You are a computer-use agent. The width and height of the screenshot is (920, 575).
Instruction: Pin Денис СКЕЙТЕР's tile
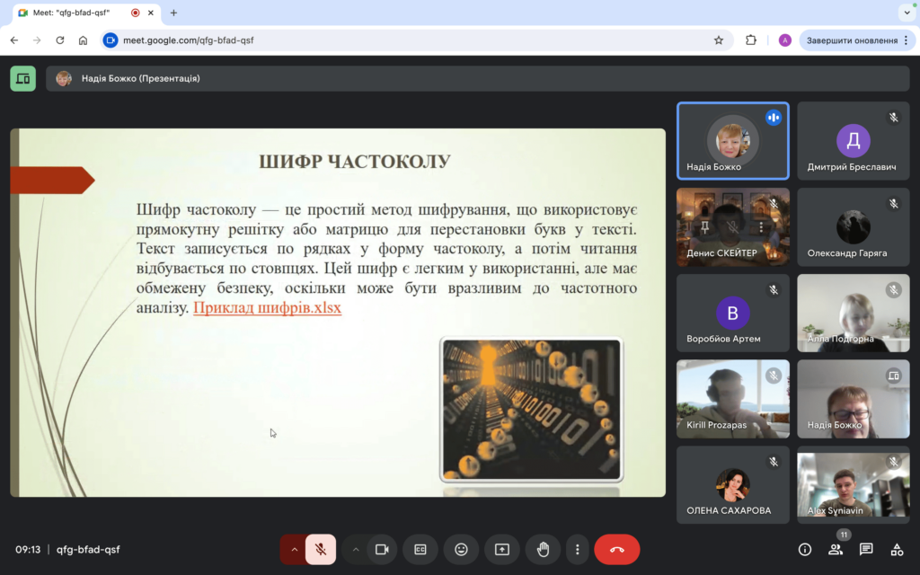point(704,227)
